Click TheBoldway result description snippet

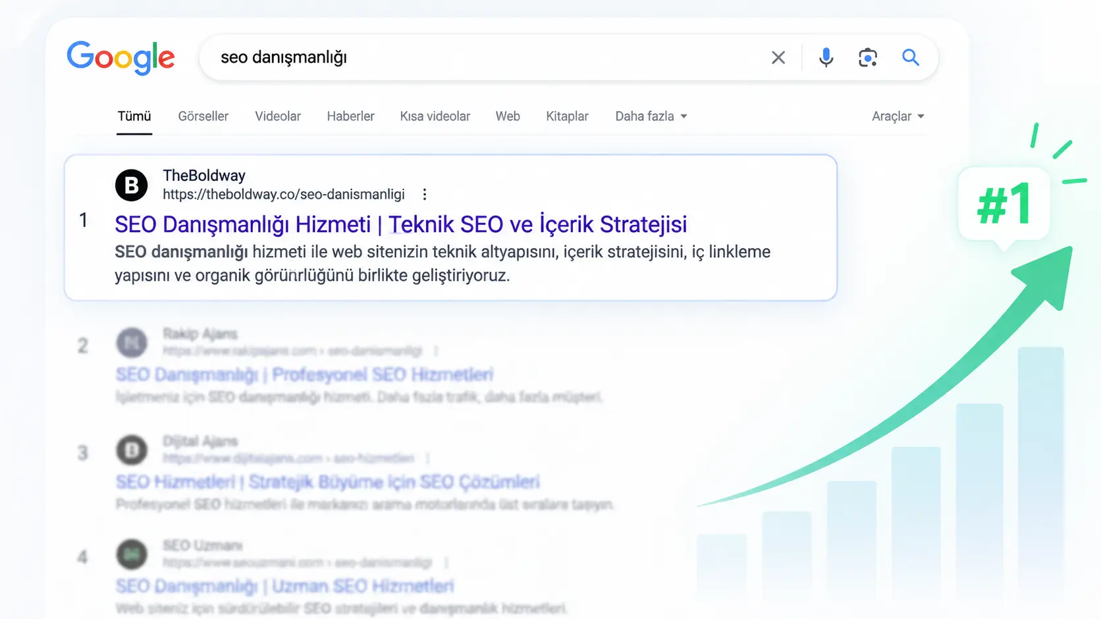tap(443, 264)
